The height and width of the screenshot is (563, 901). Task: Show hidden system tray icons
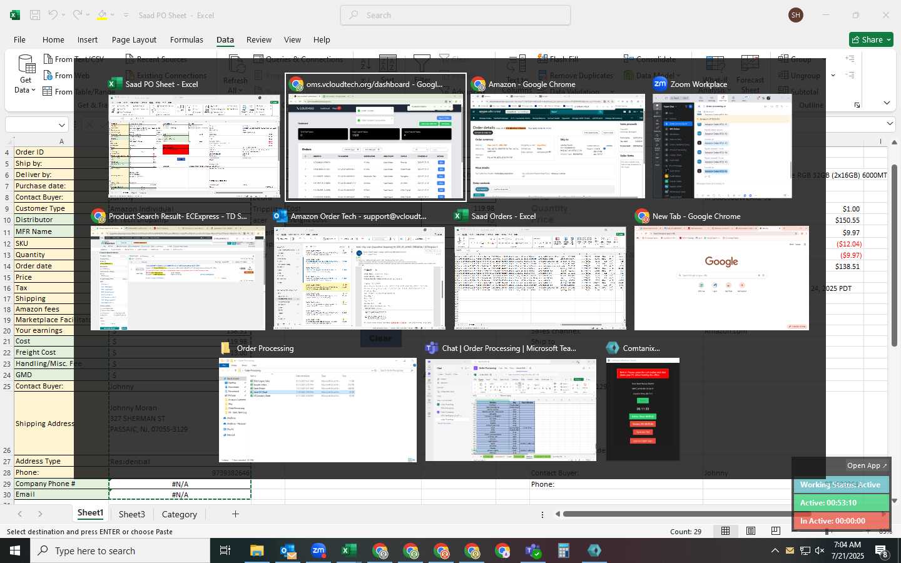(x=775, y=550)
